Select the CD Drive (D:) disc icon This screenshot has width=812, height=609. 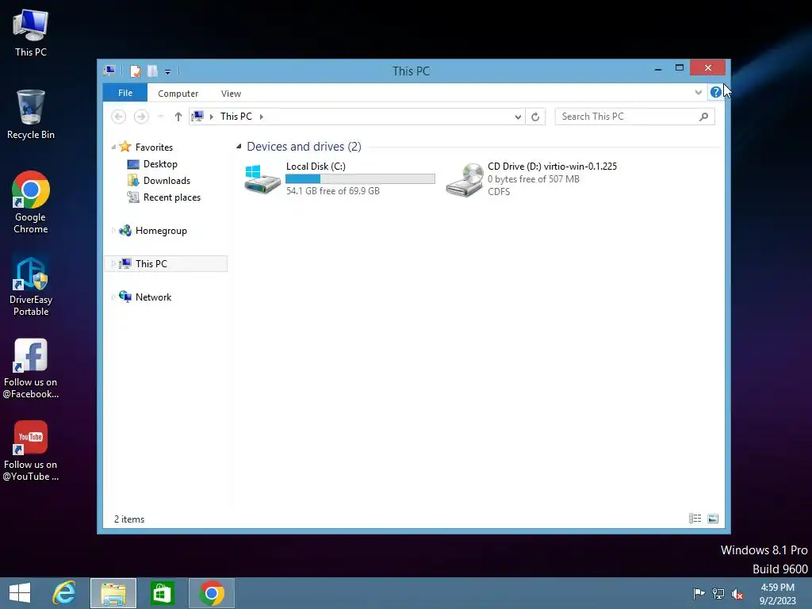click(465, 180)
